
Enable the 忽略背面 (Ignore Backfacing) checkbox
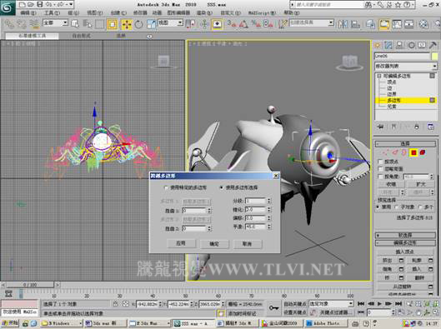(x=380, y=169)
